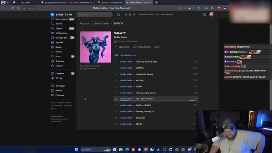Click the Закладки bookmark icon
272x153 pixels.
pos(52,86)
